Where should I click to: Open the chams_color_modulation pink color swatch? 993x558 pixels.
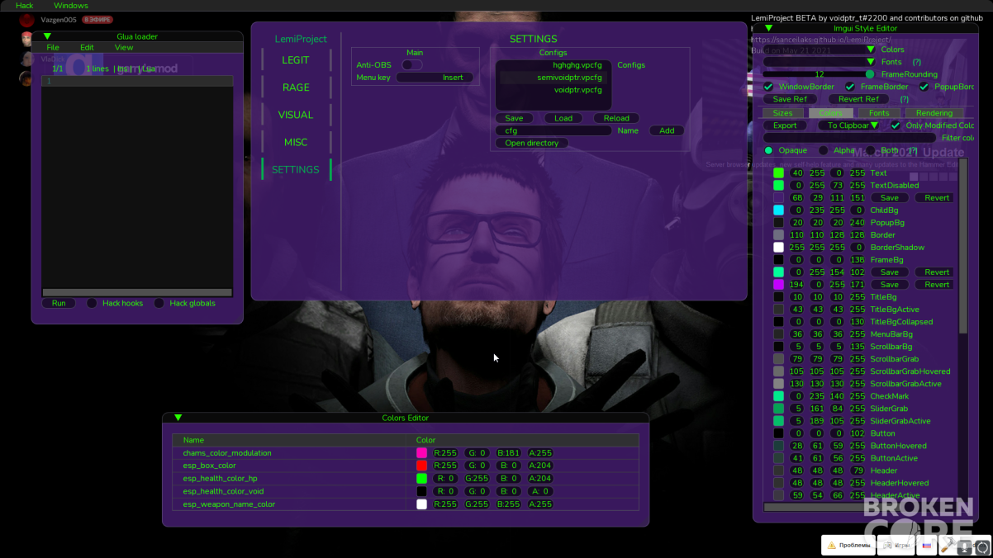tap(421, 453)
